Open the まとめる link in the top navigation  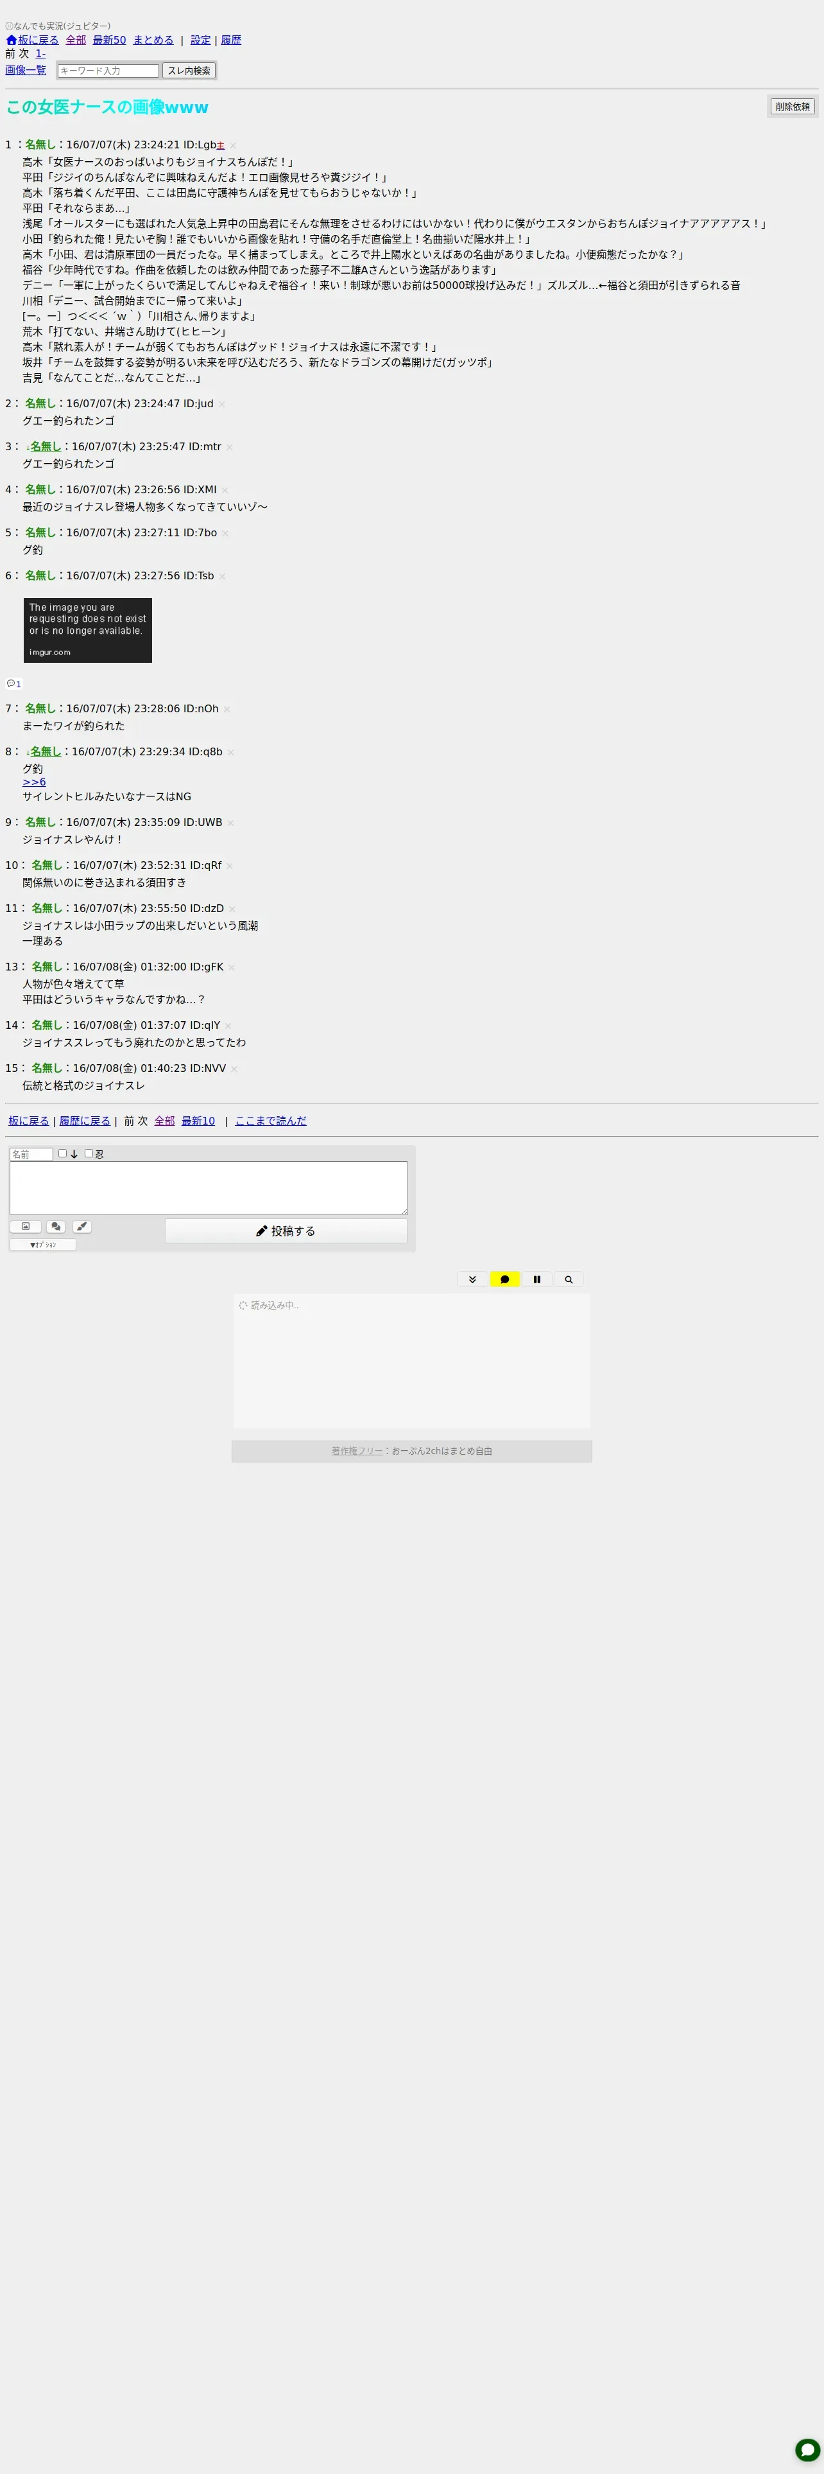(x=153, y=40)
